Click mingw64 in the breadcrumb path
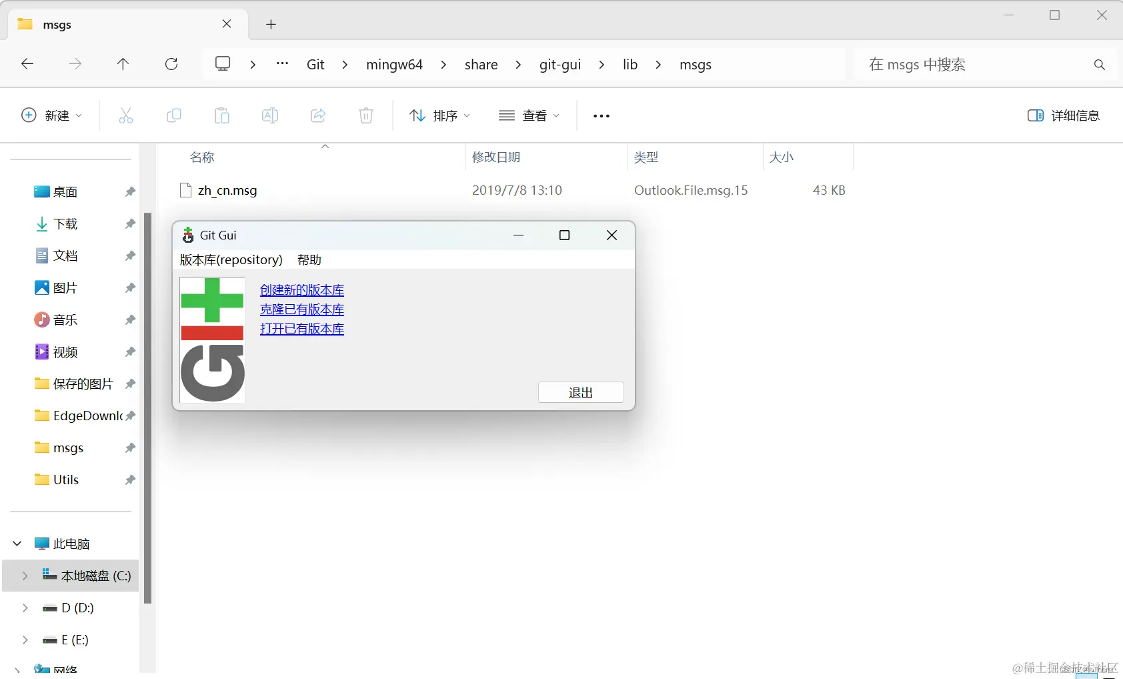Screen dimensions: 1123x679 pyautogui.click(x=394, y=65)
